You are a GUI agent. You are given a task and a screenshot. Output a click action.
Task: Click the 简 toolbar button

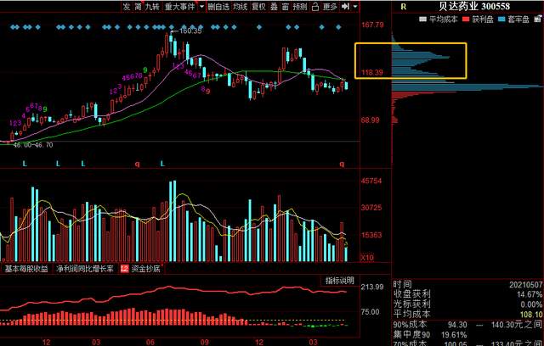tap(139, 7)
